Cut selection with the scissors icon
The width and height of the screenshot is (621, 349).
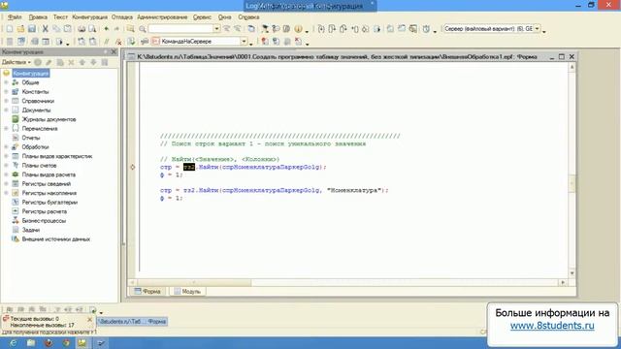point(46,29)
